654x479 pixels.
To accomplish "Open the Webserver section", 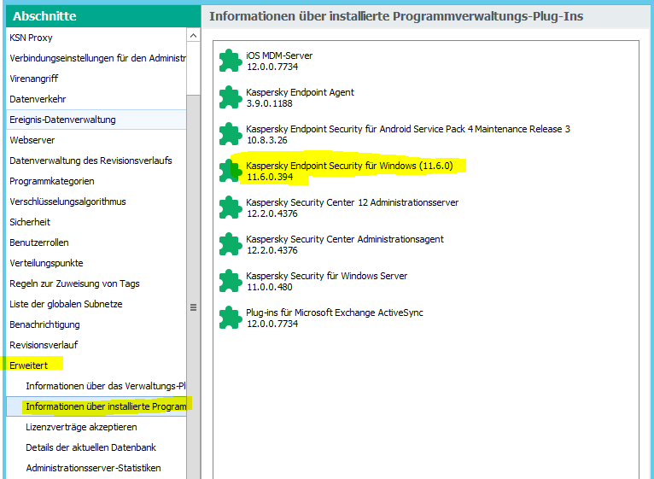I will 96,140.
